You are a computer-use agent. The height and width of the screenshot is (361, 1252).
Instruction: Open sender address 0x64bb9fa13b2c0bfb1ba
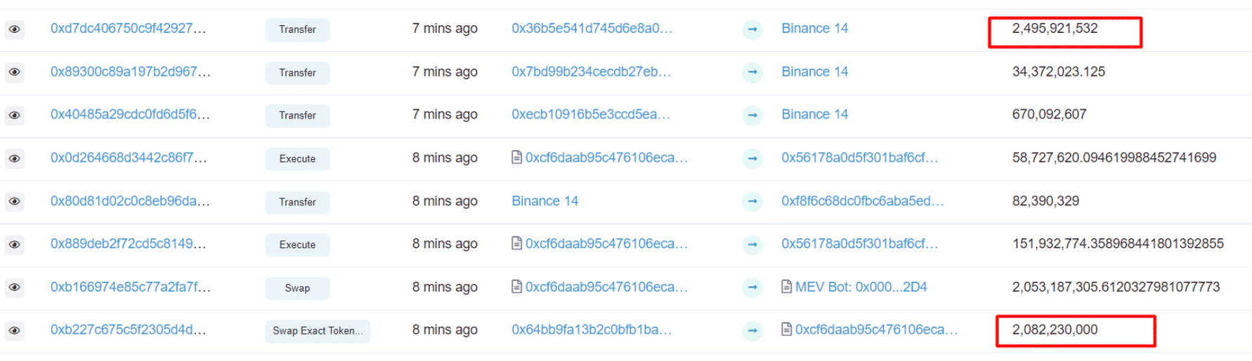point(592,330)
